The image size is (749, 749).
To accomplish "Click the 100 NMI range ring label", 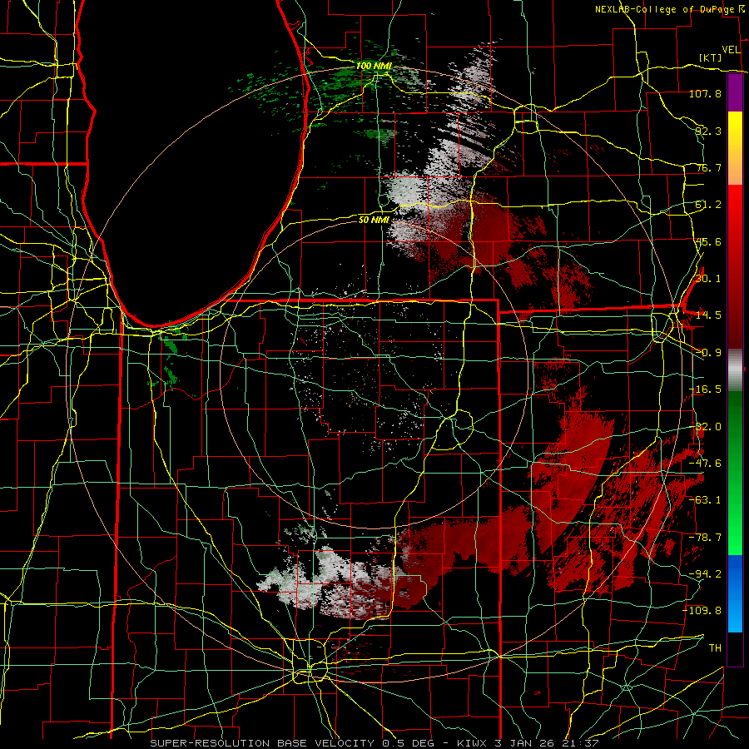I will coord(374,66).
